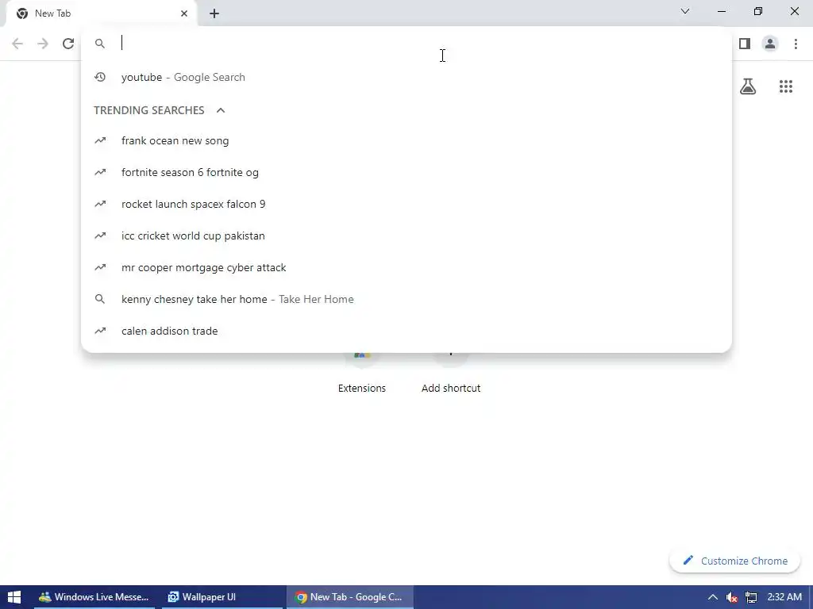Screen dimensions: 813x609
Task: Collapse the Trending Searches section
Action: pyautogui.click(x=221, y=110)
